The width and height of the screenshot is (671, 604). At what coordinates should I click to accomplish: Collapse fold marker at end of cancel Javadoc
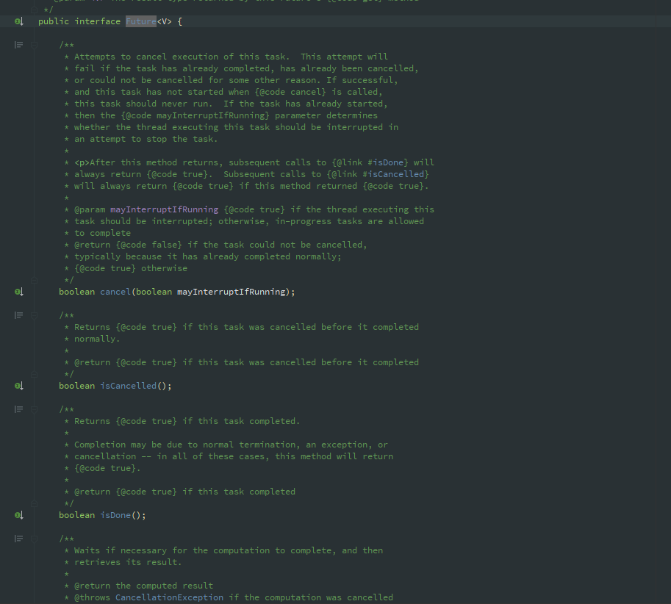[x=35, y=280]
